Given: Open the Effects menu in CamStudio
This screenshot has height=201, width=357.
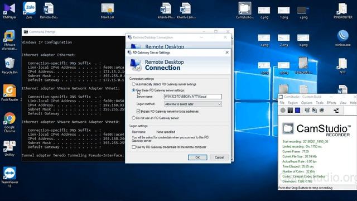Looking at the screenshot, I should click(331, 103).
